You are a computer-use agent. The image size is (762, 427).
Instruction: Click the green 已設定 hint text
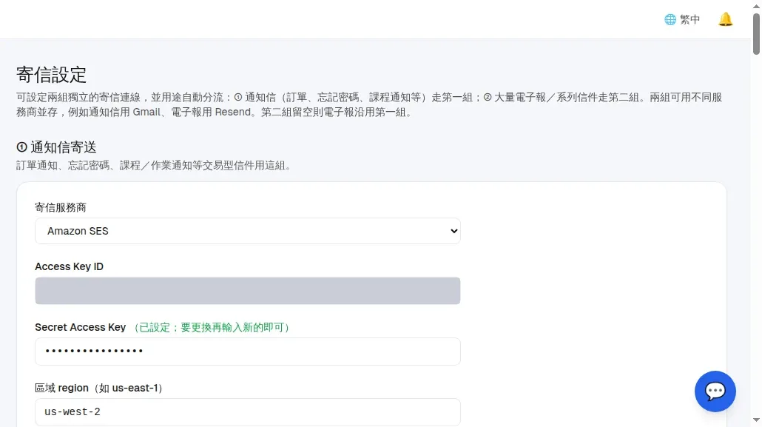[212, 327]
